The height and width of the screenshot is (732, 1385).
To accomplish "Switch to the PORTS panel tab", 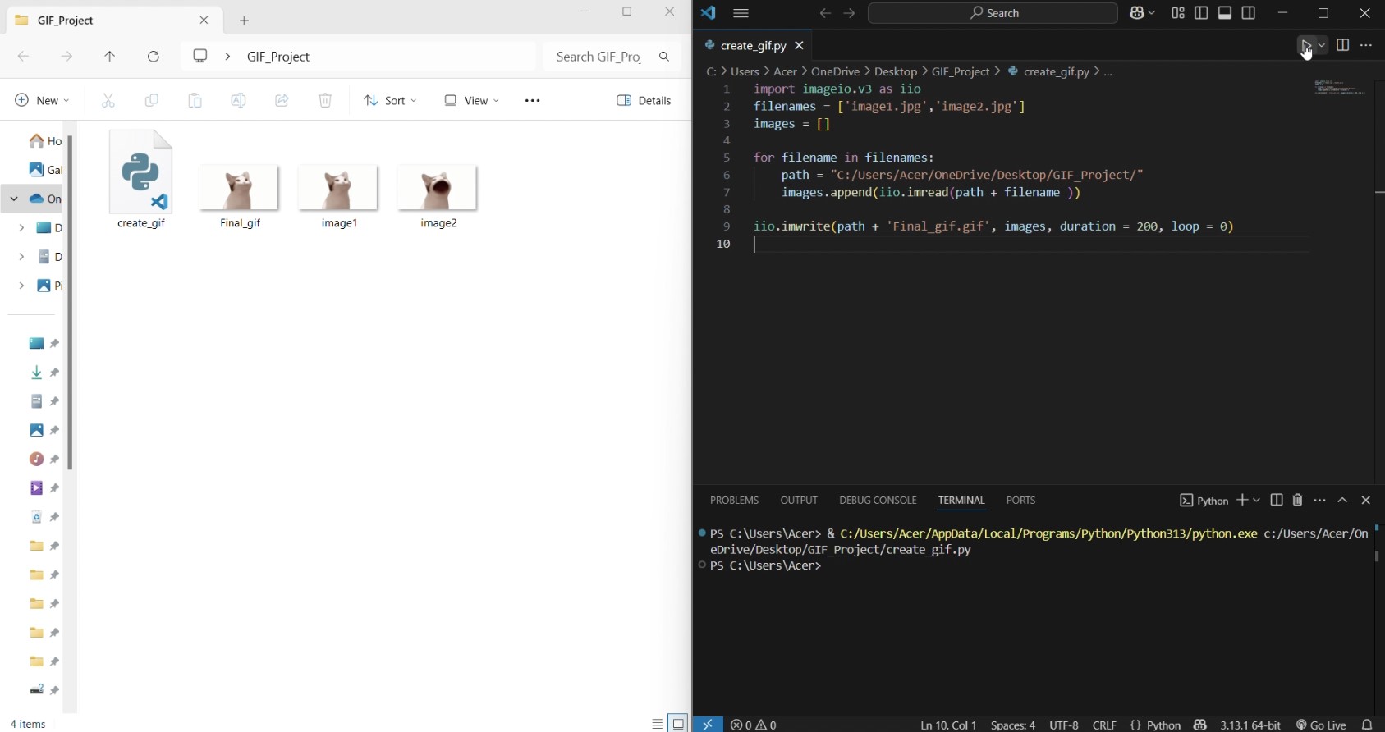I will coord(1020,500).
